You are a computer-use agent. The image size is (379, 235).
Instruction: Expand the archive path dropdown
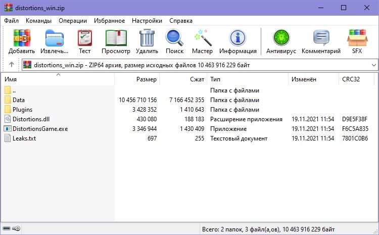(x=373, y=65)
